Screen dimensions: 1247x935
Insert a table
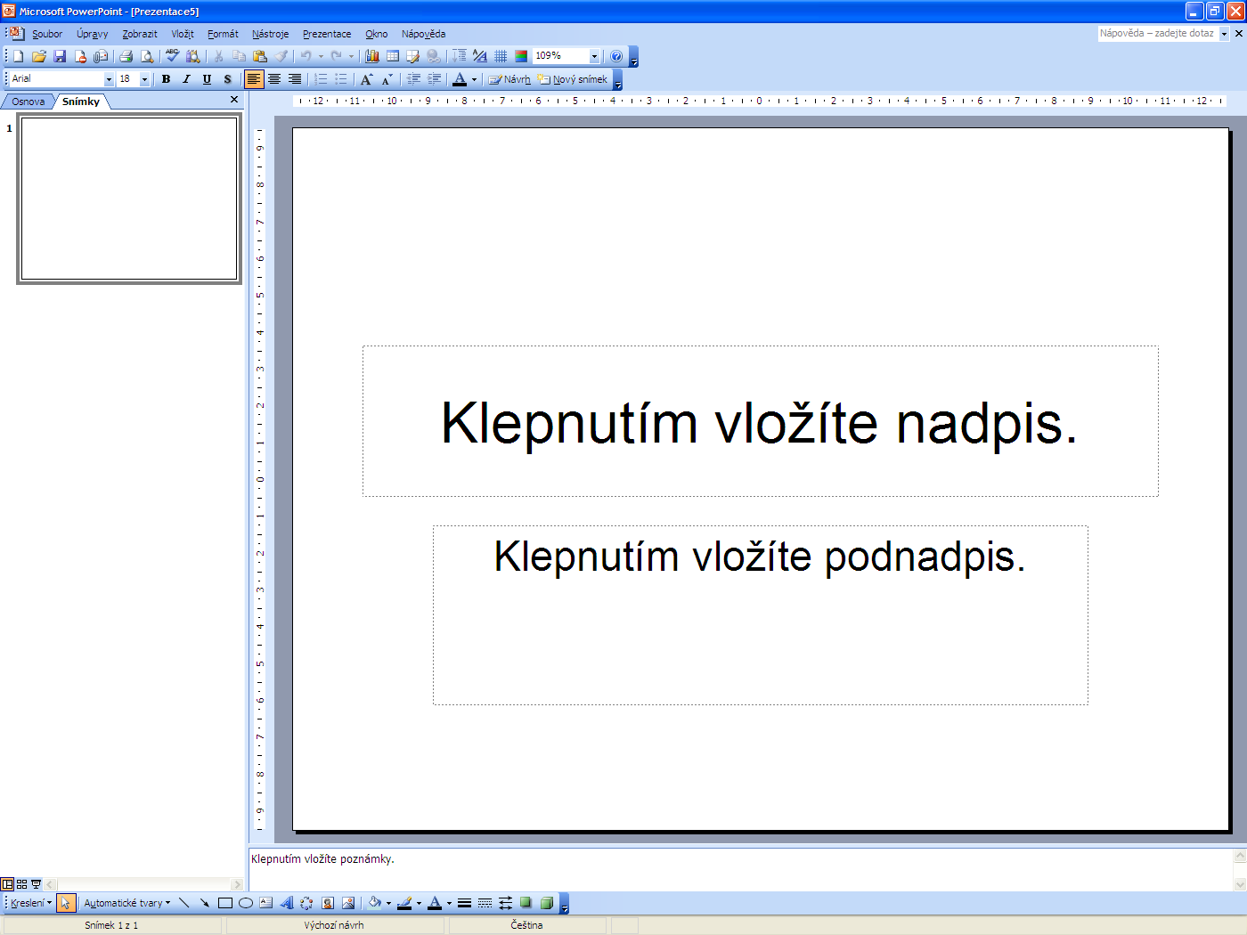pos(393,56)
